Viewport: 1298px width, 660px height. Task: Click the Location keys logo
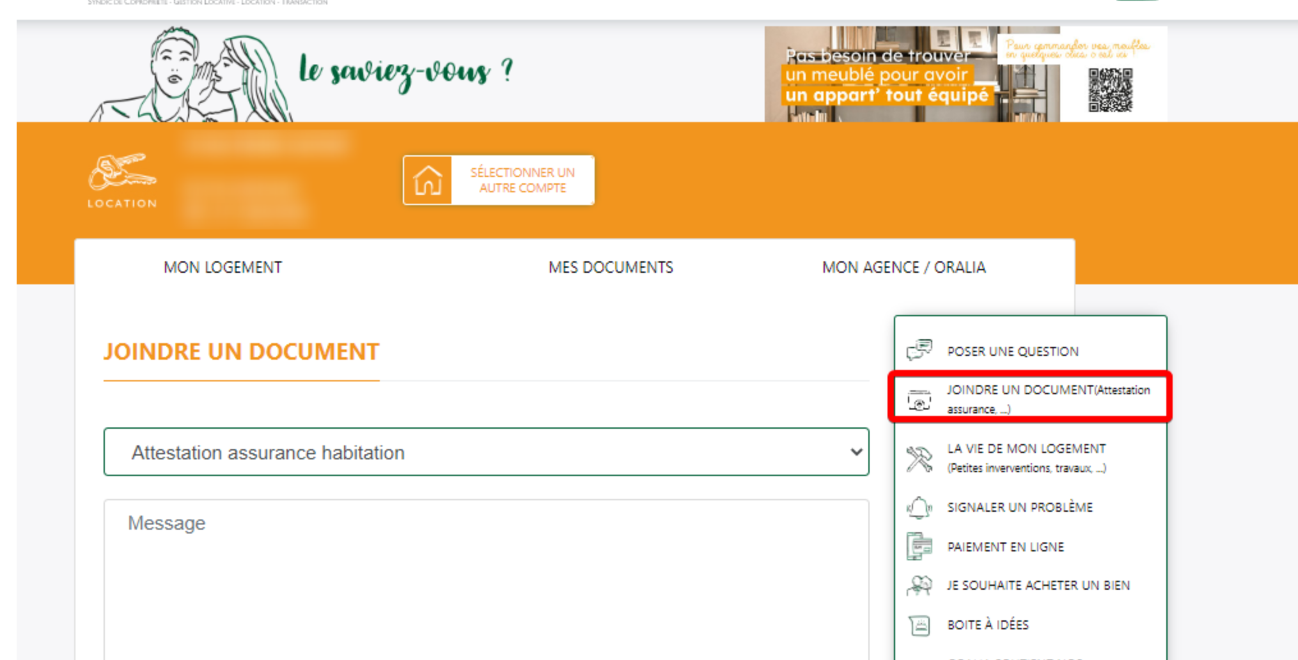[x=121, y=180]
